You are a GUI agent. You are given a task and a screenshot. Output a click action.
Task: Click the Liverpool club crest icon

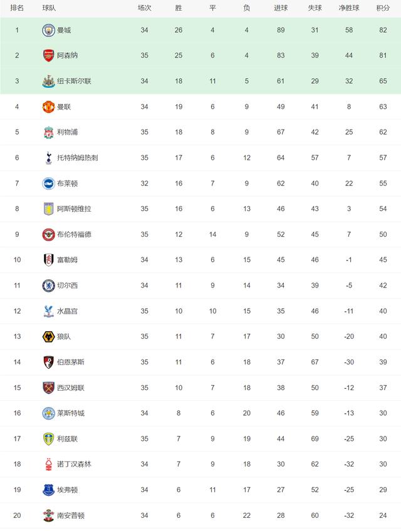pyautogui.click(x=48, y=132)
